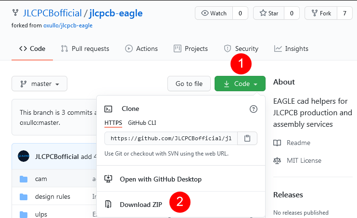
Task: Open the Security tab
Action: pos(241,48)
